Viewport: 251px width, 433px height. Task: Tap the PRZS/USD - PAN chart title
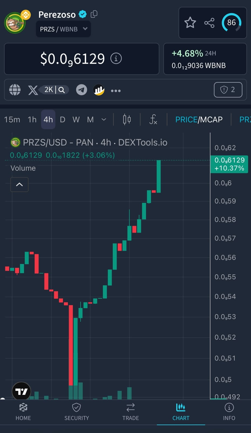coord(95,142)
